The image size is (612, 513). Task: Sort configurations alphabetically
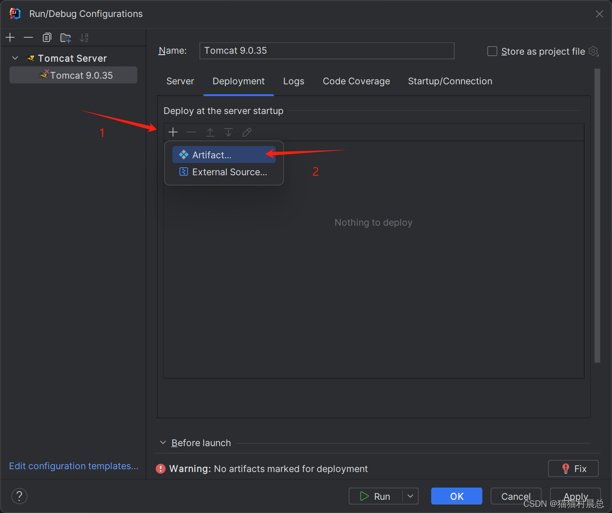[x=84, y=37]
